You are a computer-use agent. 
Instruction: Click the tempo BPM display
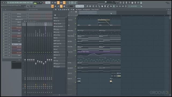(48, 3)
